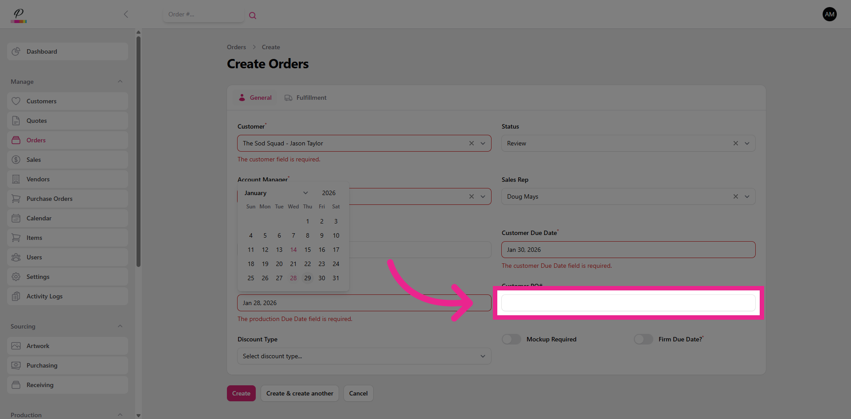Collapse sidebar with the back arrow icon
Image resolution: width=851 pixels, height=419 pixels.
tap(126, 14)
